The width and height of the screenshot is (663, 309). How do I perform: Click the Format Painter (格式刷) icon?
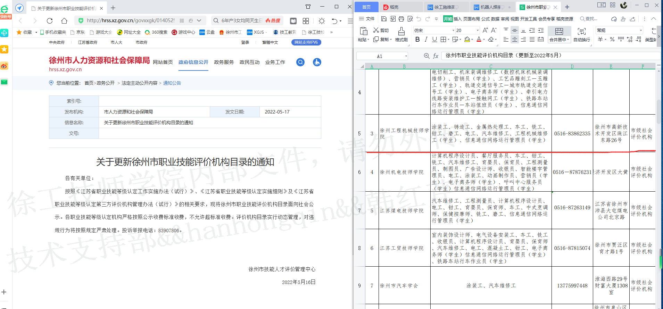pyautogui.click(x=401, y=34)
